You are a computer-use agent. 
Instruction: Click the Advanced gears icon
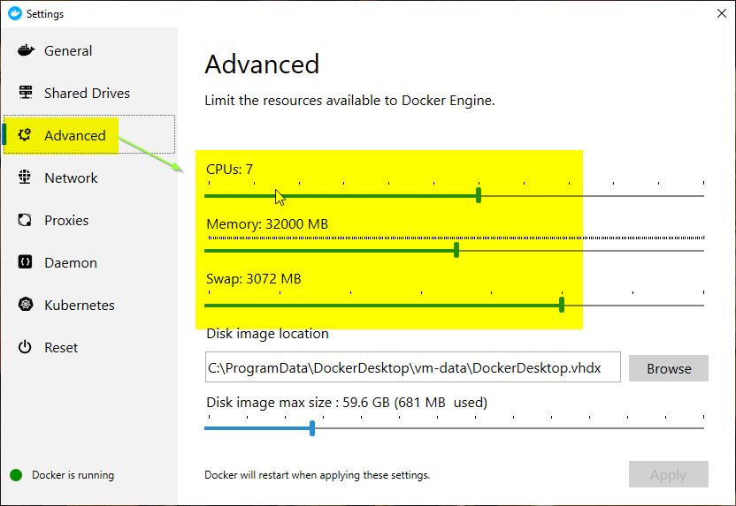[x=26, y=135]
